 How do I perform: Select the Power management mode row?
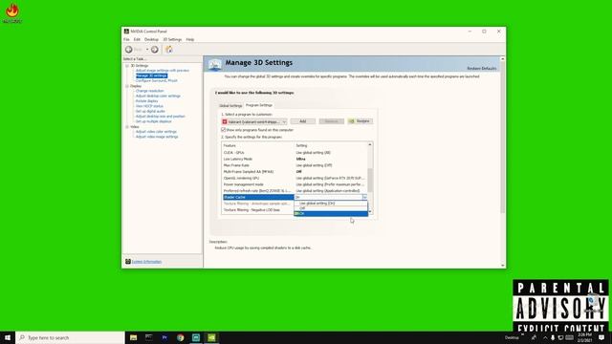[295, 184]
